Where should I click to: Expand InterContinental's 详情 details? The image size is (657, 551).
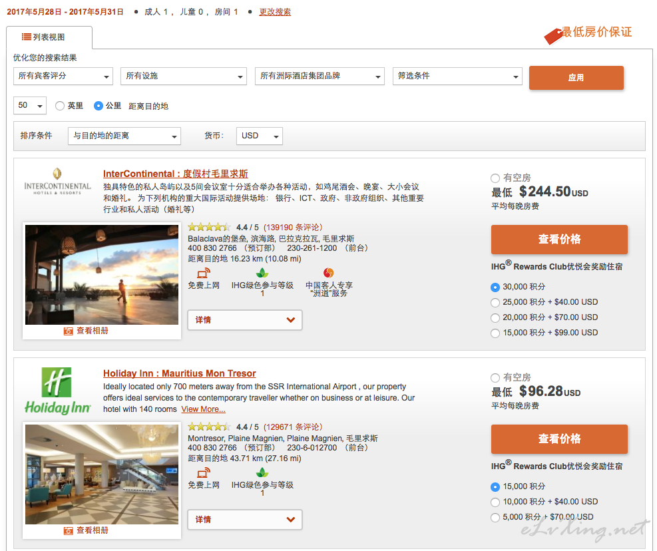(245, 320)
